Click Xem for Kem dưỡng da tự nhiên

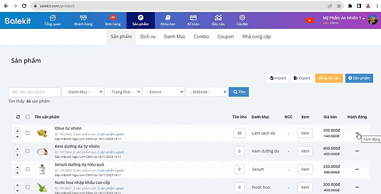(305, 151)
